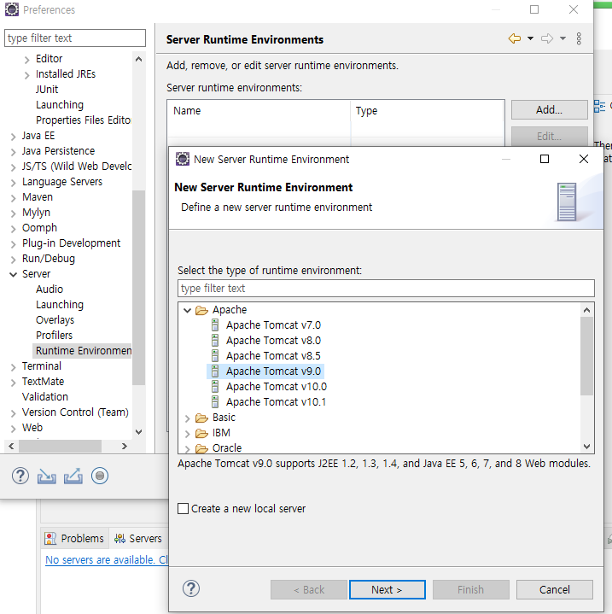Click the runtime list vertical scrollbar thumb
This screenshot has width=612, height=614.
coord(586,356)
